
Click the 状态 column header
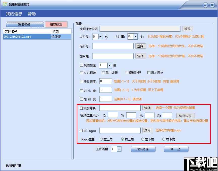coord(61,31)
